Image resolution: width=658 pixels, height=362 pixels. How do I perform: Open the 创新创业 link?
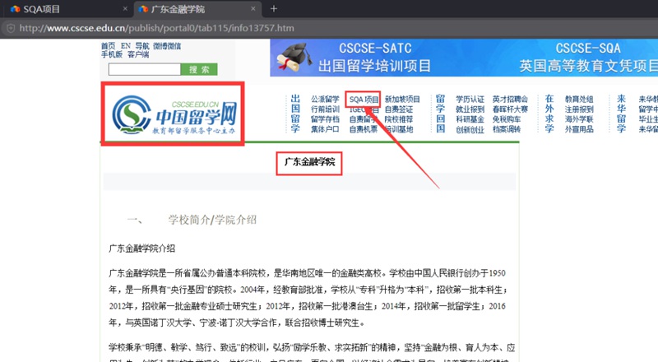[470, 130]
